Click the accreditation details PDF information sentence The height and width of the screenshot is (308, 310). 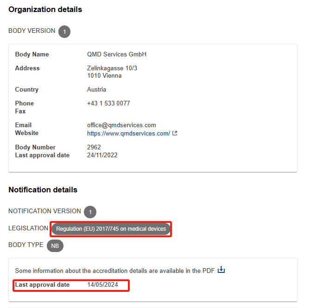[x=115, y=271]
